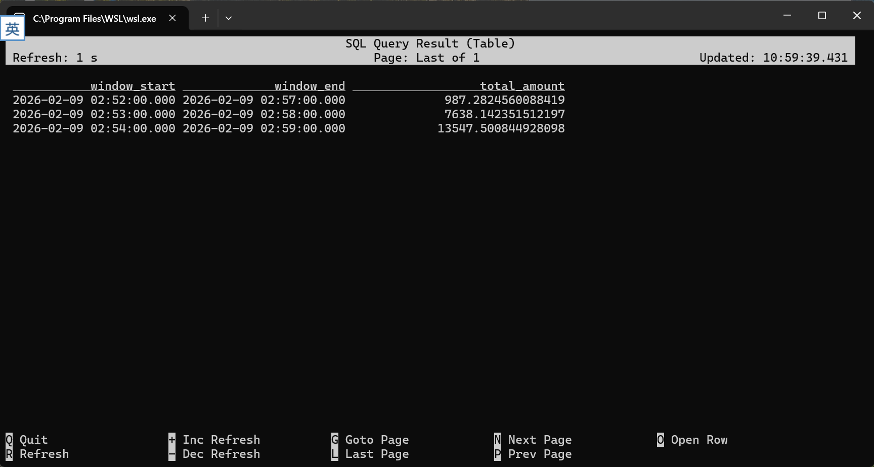Maximize the terminal window
Screen dimensions: 874x467
click(x=822, y=16)
